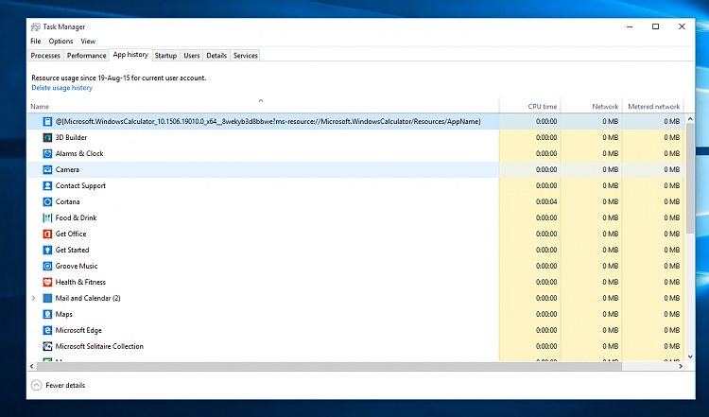Select the Food & Drink row name
The height and width of the screenshot is (417, 709).
tap(76, 218)
